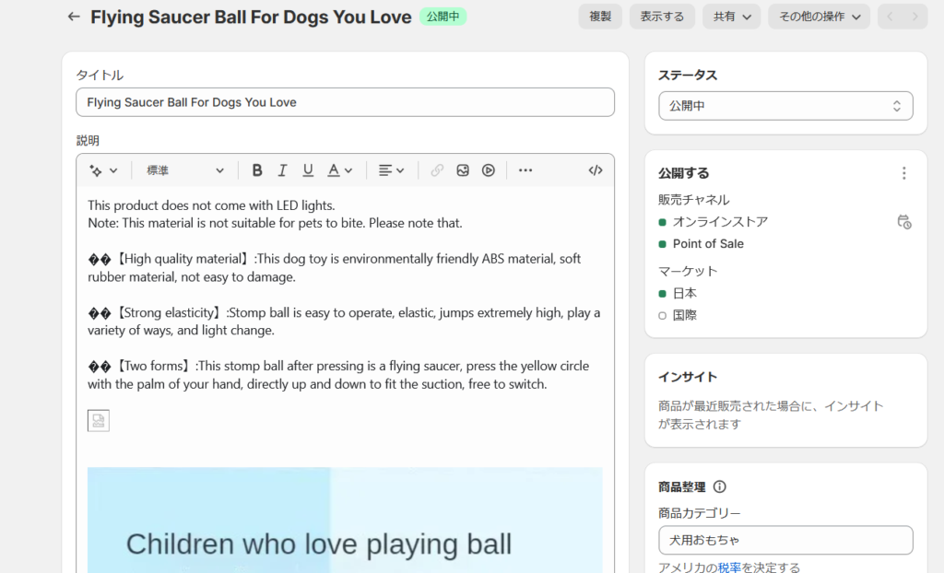944x573 pixels.
Task: Expand the text alignment dropdown
Action: (391, 170)
